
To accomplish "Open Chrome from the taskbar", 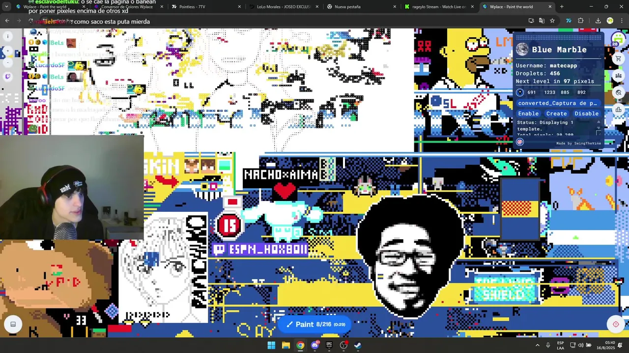I will 300,345.
